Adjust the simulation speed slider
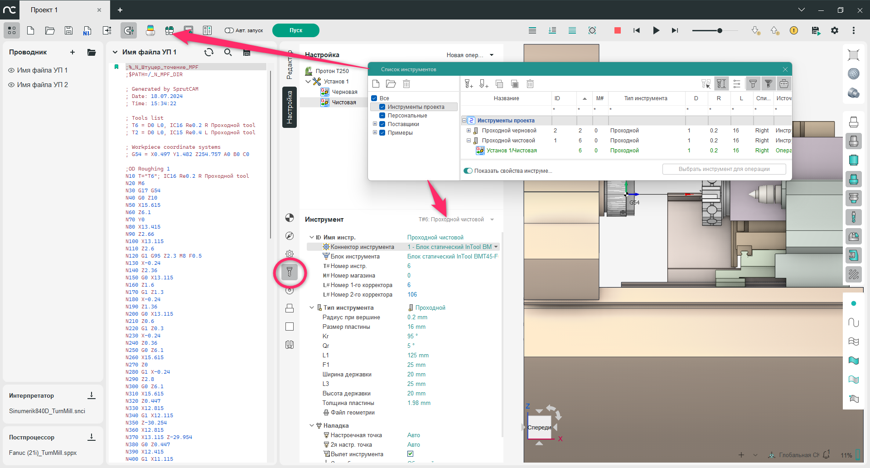Screen dimensions: 870x468 tap(720, 30)
